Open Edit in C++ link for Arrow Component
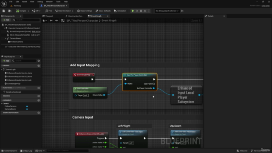The height and width of the screenshot is (153, 272). click(x=36, y=31)
